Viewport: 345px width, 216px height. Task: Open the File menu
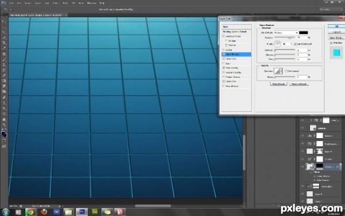[x=11, y=3]
